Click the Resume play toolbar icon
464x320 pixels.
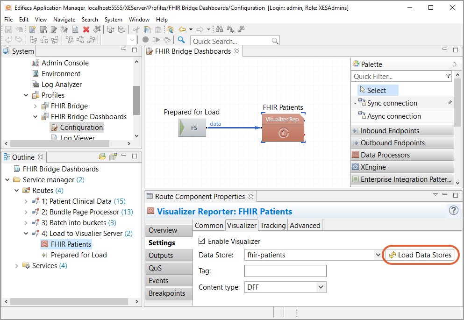click(156, 40)
